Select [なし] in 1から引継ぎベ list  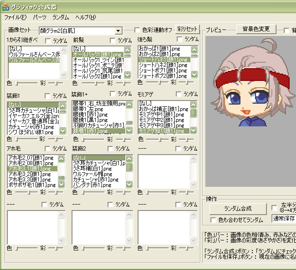coord(34,49)
